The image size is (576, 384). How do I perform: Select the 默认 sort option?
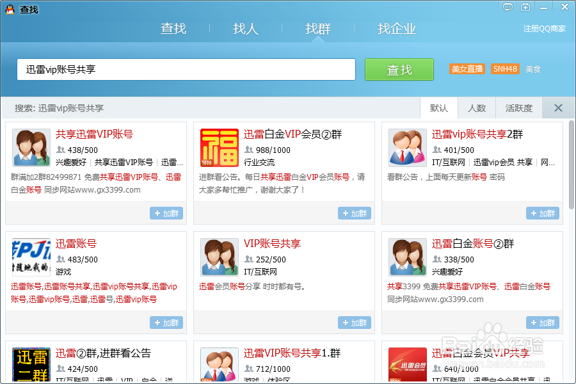tap(439, 108)
